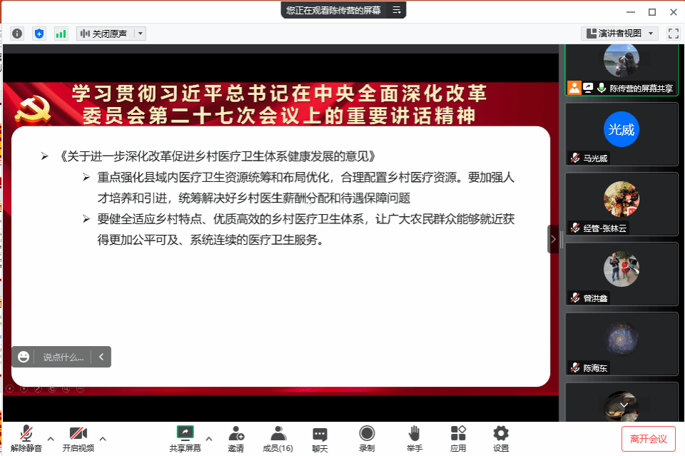
Task: Enter full screen mode
Action: pos(673,34)
